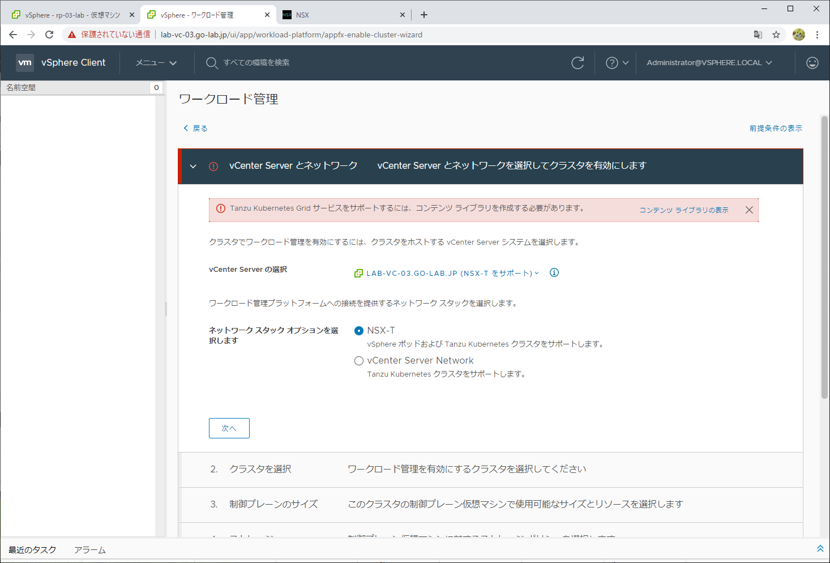Image resolution: width=830 pixels, height=563 pixels.
Task: Select the vCenter Server Network option
Action: [x=359, y=361]
